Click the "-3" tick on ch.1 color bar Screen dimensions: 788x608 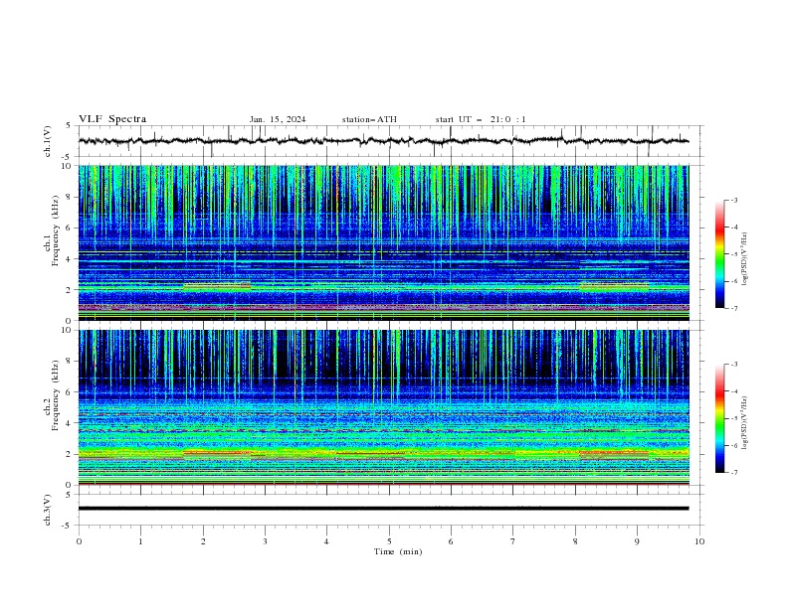(x=734, y=200)
